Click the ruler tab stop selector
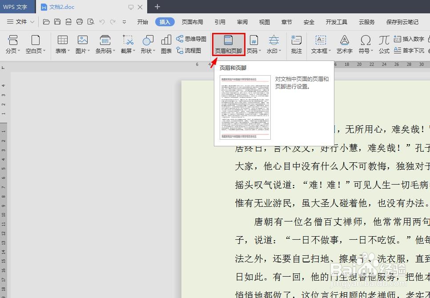This screenshot has width=430, height=298. [3, 67]
